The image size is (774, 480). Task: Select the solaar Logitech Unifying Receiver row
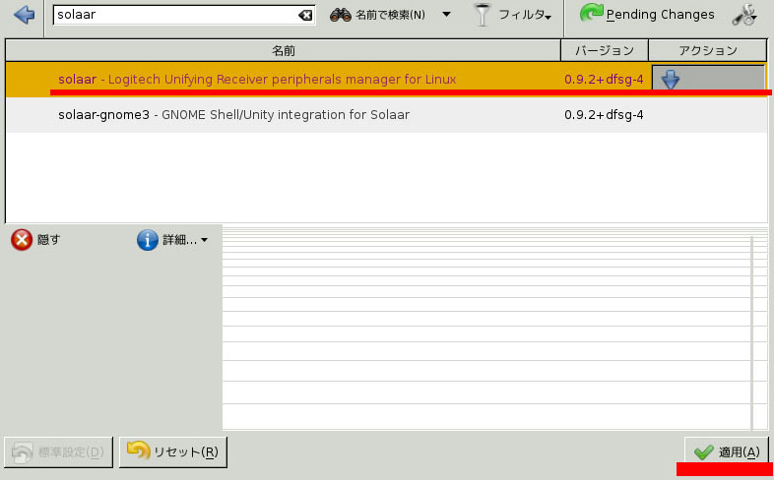click(386, 80)
